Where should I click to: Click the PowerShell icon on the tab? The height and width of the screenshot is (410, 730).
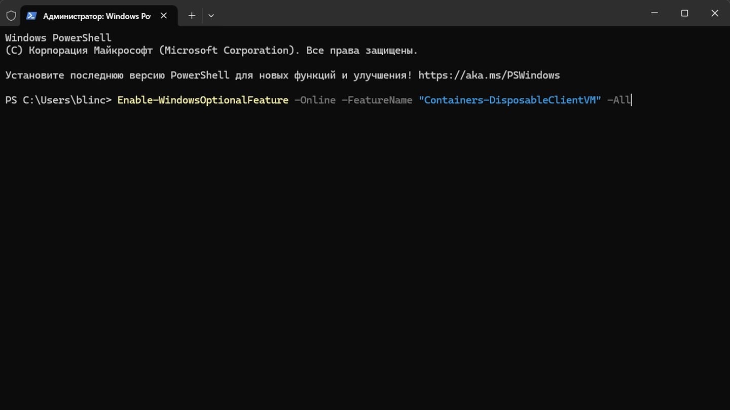point(31,16)
